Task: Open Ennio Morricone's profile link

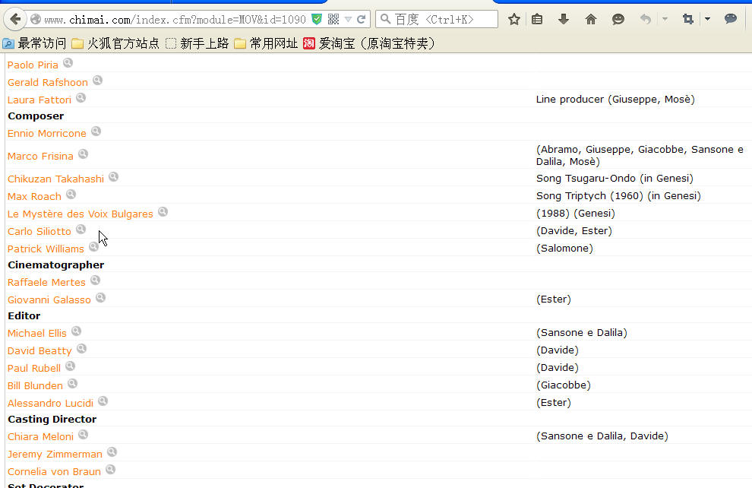Action: click(x=46, y=133)
